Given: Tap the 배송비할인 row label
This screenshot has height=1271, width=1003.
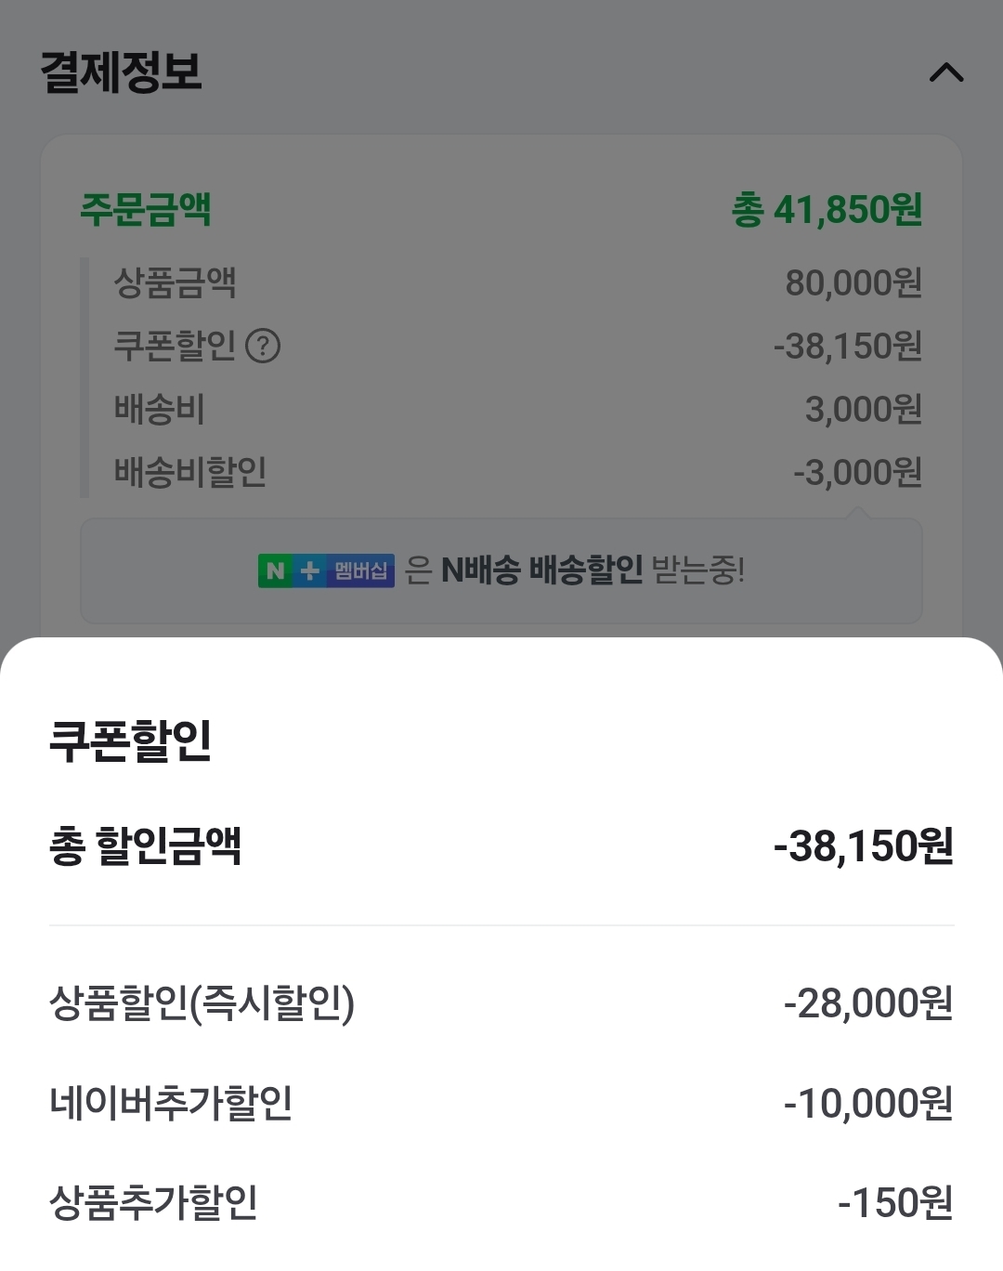Looking at the screenshot, I should 190,472.
